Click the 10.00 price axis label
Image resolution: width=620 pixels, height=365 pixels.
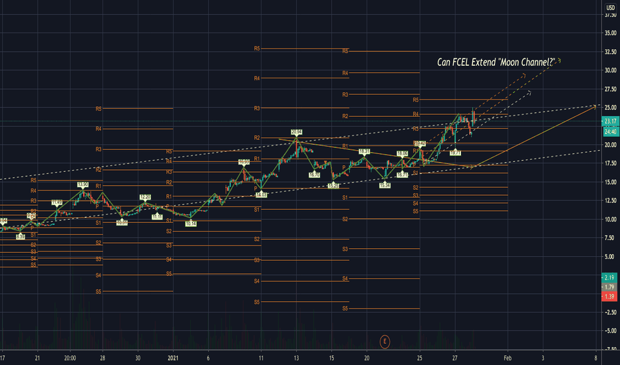pyautogui.click(x=610, y=220)
